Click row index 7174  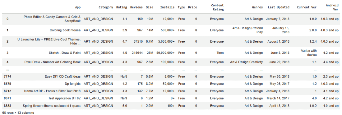pyautogui.click(x=7, y=76)
